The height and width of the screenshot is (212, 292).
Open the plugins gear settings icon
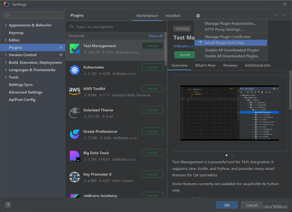(198, 16)
